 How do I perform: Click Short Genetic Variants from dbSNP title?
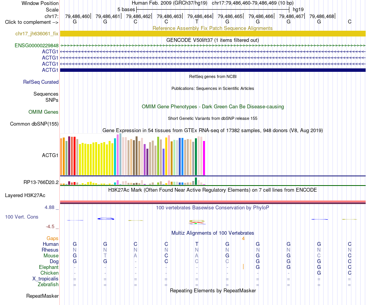click(213, 118)
